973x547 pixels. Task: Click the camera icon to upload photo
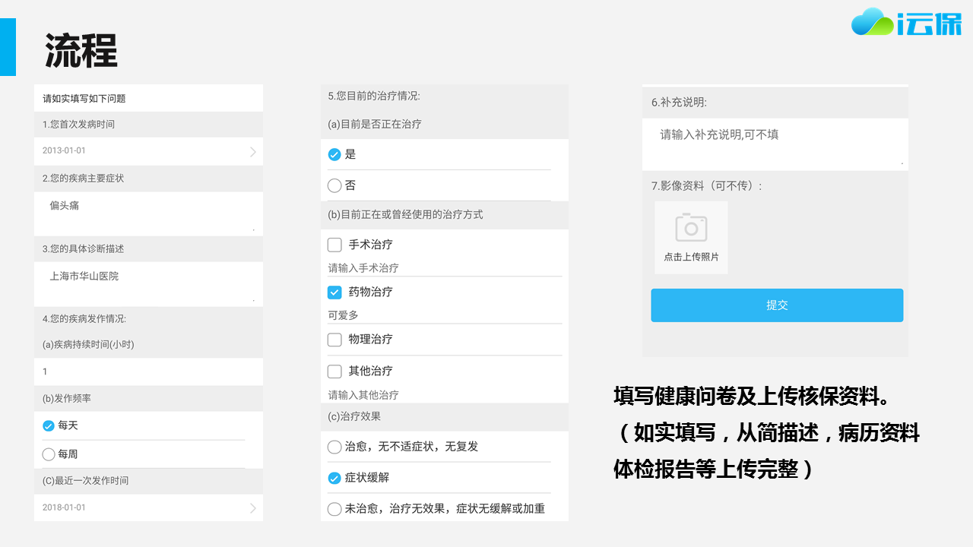pos(690,228)
